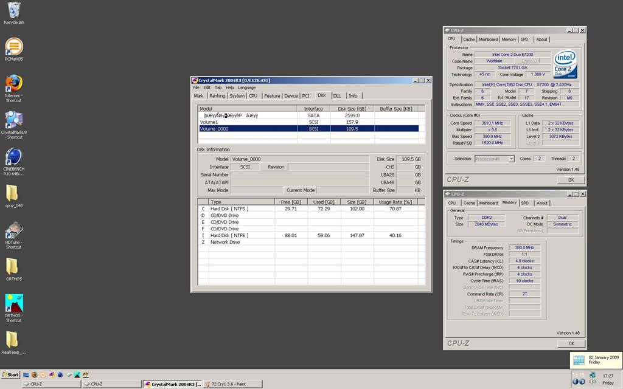Click the Model field showing Volume_0000
This screenshot has height=389, width=623.
click(x=300, y=159)
